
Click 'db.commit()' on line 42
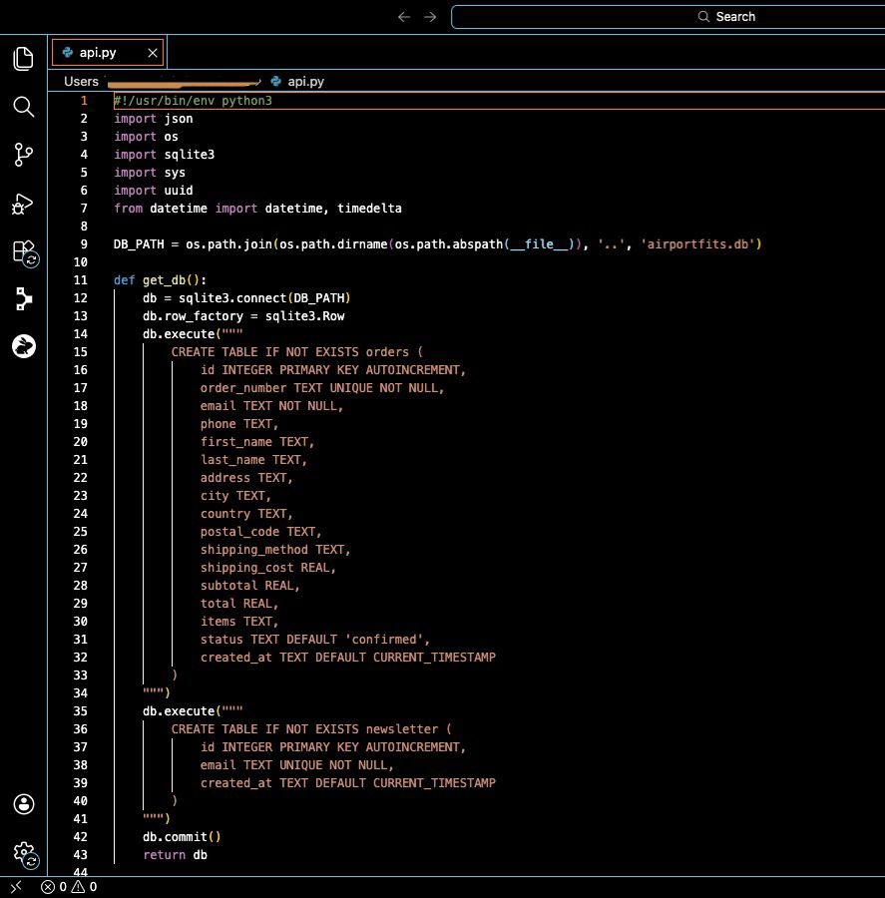[x=182, y=837]
